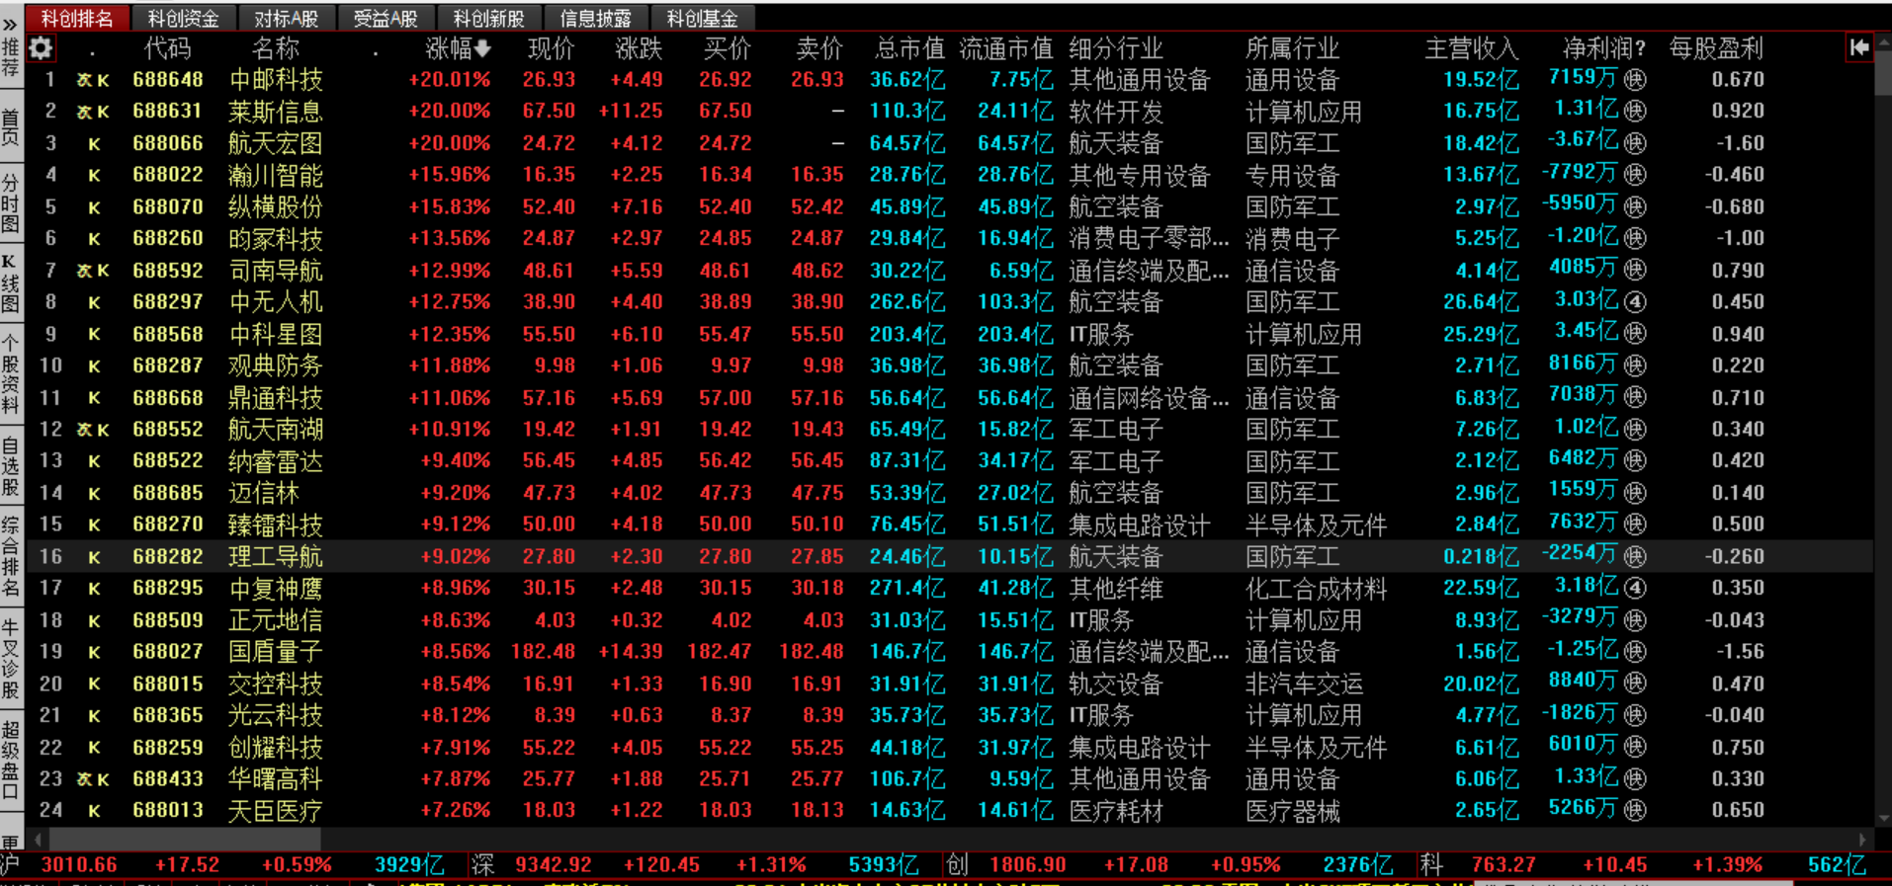Select the 科创新股 tab
1892x886 pixels.
tap(488, 18)
